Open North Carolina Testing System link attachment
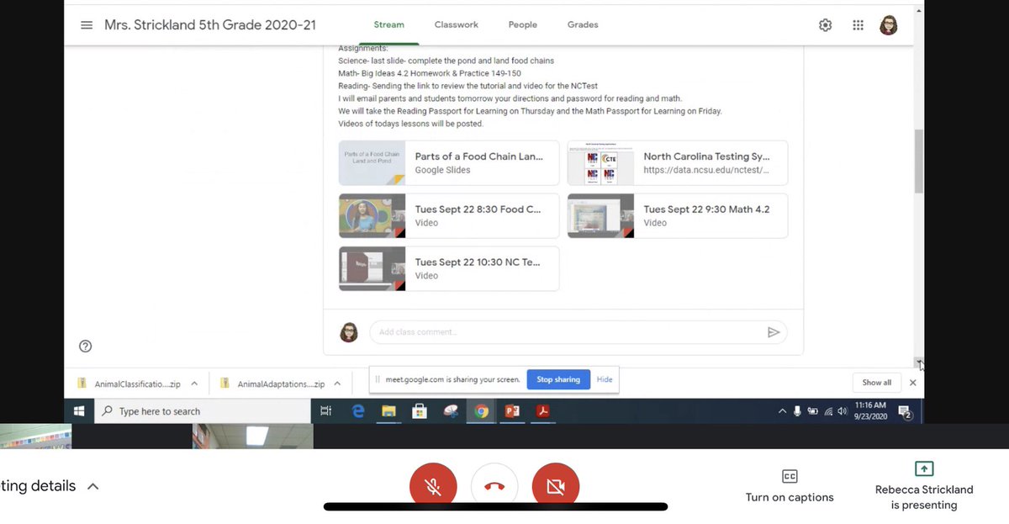This screenshot has width=1009, height=524. [x=678, y=163]
